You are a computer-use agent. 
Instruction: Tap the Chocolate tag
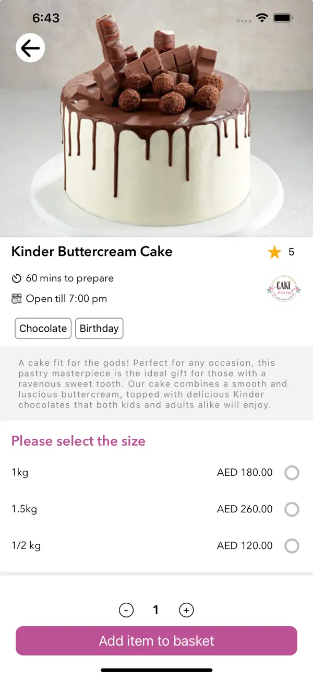tap(43, 329)
